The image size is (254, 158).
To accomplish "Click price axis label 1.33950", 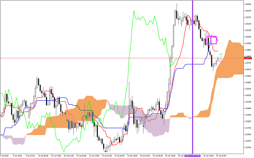I will coord(248,115).
